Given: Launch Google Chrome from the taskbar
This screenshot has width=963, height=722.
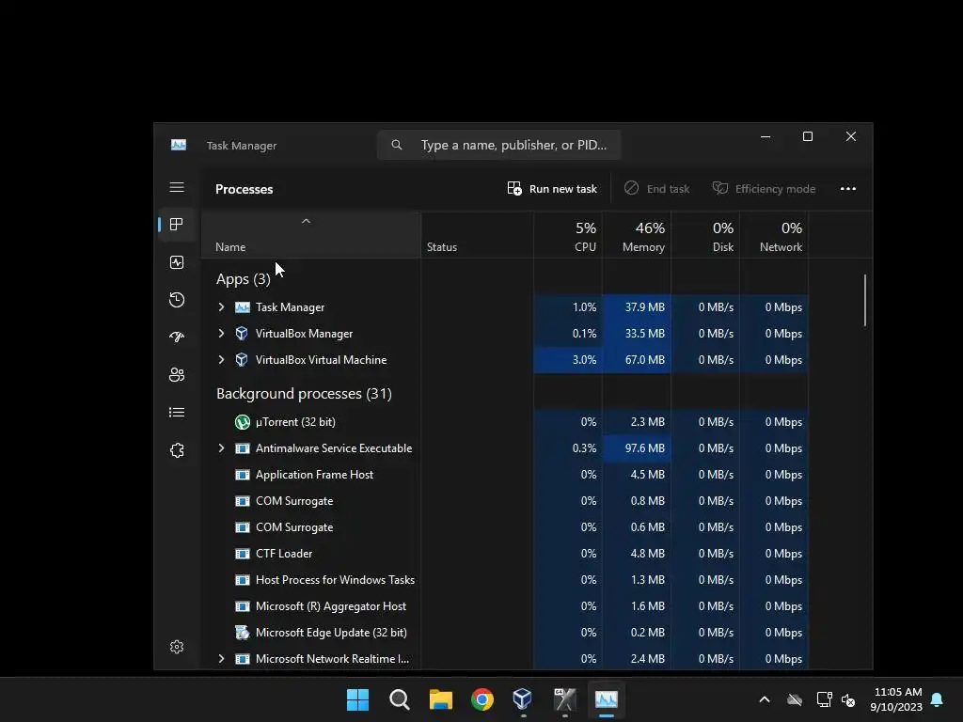Looking at the screenshot, I should pyautogui.click(x=482, y=699).
